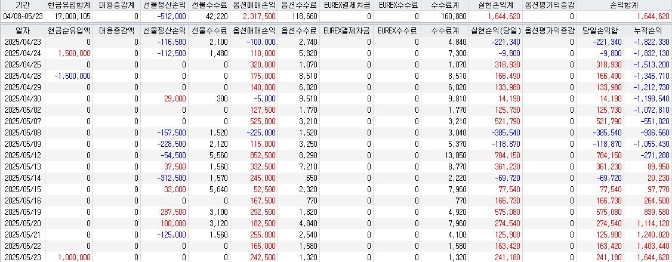Click futures settlement value -116,500
The image size is (672, 262).
click(x=171, y=42)
